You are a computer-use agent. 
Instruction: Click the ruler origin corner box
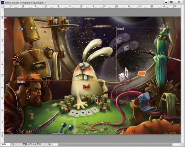click(x=3, y=6)
